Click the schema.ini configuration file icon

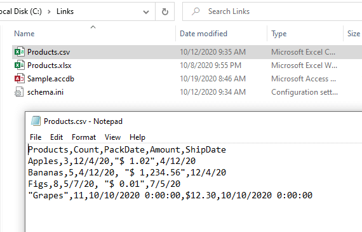[x=19, y=92]
